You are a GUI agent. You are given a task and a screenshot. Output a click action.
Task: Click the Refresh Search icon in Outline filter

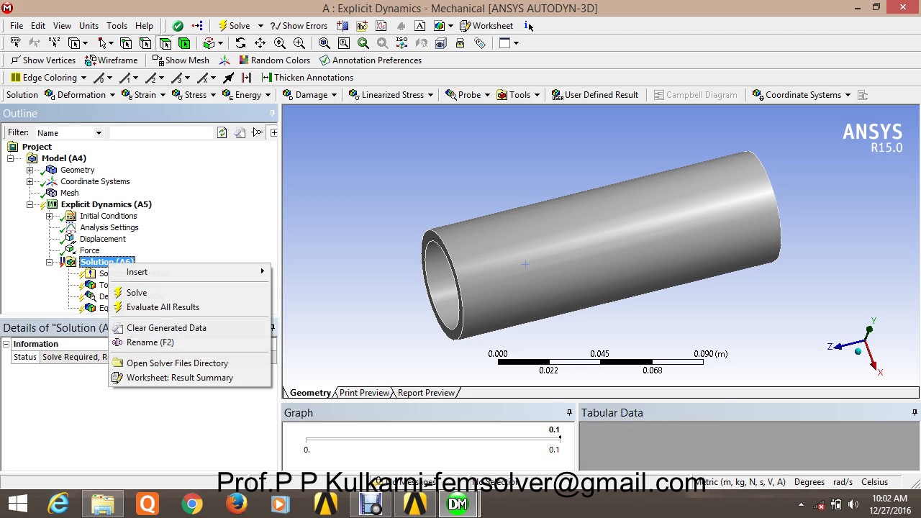coord(222,132)
